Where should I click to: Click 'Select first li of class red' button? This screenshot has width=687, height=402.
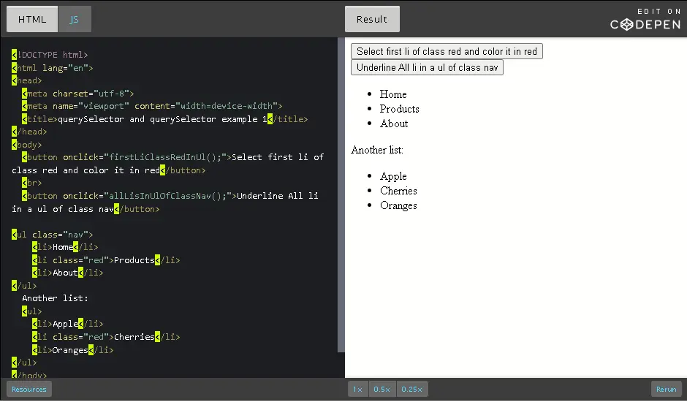(447, 51)
